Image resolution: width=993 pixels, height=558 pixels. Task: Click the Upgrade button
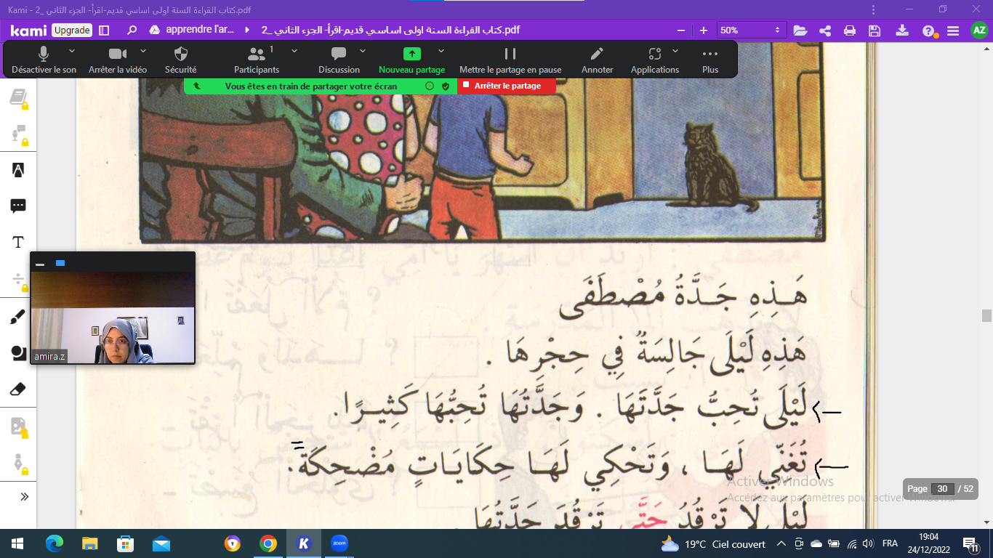(72, 31)
